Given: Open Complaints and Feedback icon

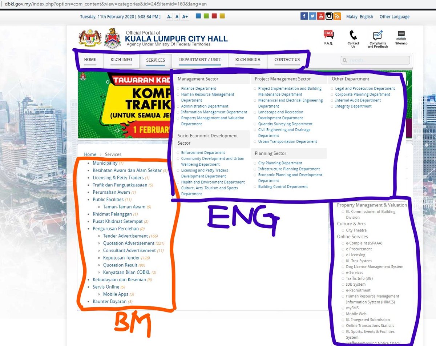Looking at the screenshot, I should click(378, 39).
